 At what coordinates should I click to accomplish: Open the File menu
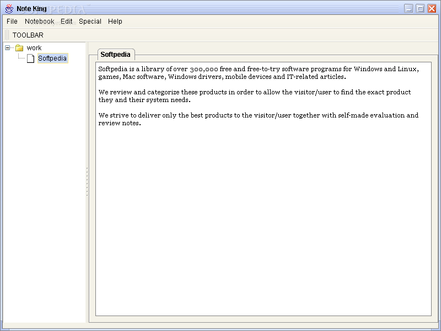(x=12, y=22)
